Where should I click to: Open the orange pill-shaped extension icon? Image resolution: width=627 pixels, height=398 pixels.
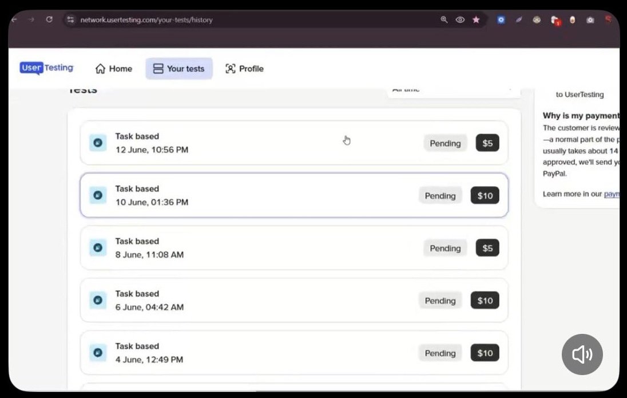point(572,19)
